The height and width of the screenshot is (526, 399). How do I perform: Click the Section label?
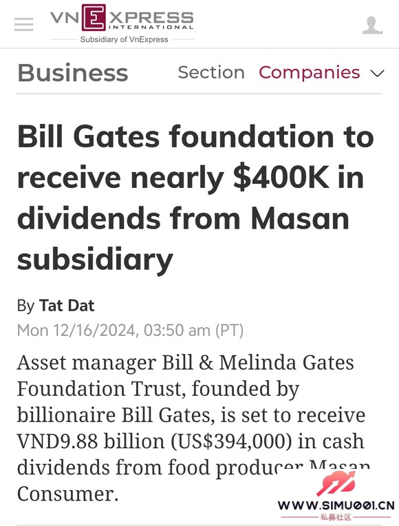point(211,72)
